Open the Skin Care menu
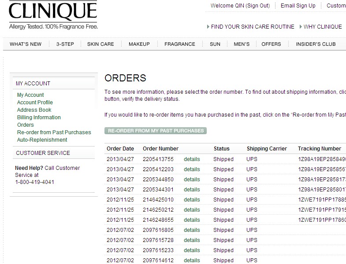This screenshot has width=346, height=264. [100, 44]
